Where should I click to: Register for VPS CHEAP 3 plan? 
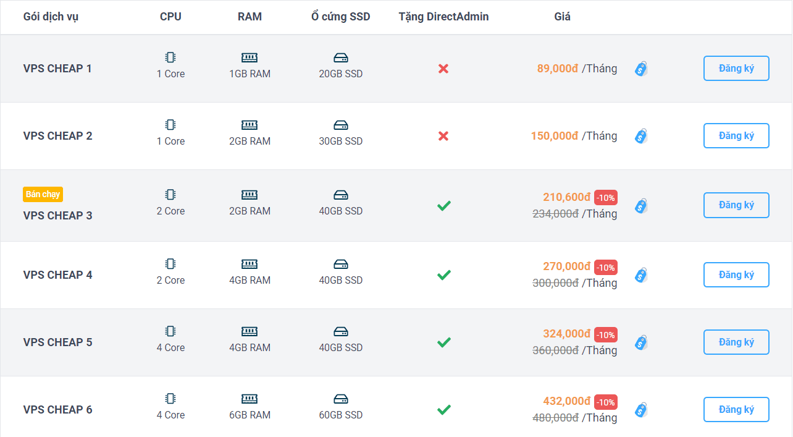point(736,205)
